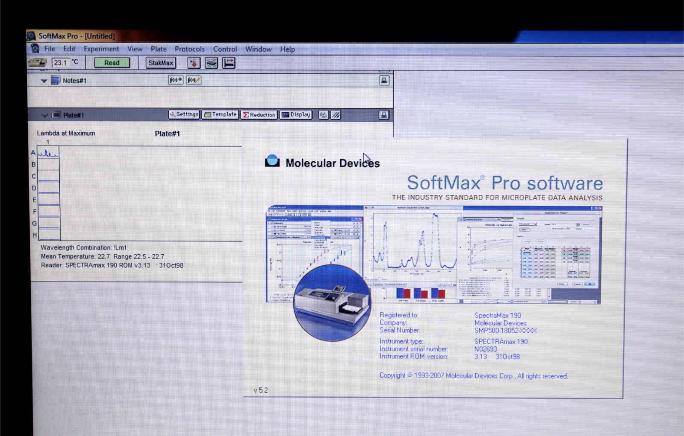Click instrument serial number 'N02693'
This screenshot has height=436, width=684.
pyautogui.click(x=486, y=349)
